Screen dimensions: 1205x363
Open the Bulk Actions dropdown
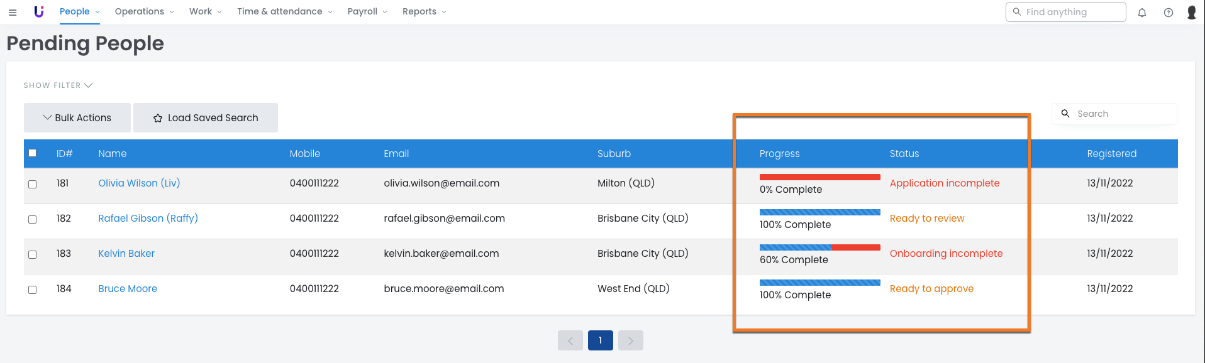[77, 118]
